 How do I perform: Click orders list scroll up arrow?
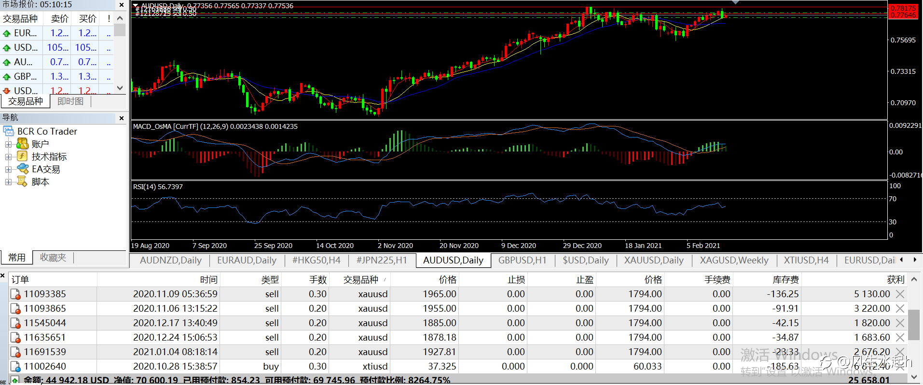914,279
